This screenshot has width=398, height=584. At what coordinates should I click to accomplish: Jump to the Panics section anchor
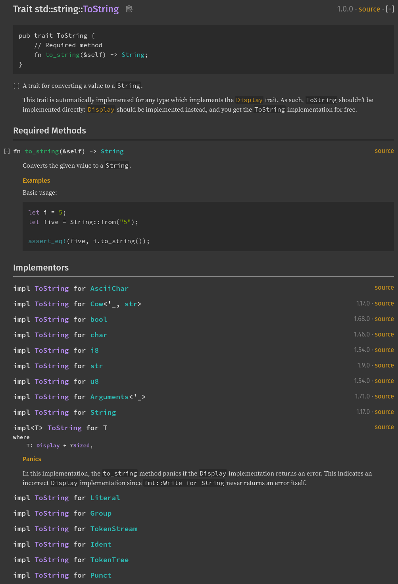(32, 459)
